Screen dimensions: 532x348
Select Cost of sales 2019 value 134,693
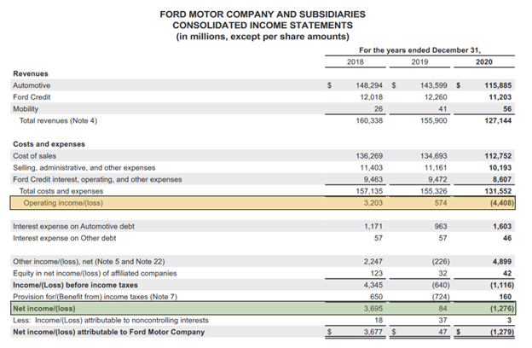tap(434, 156)
